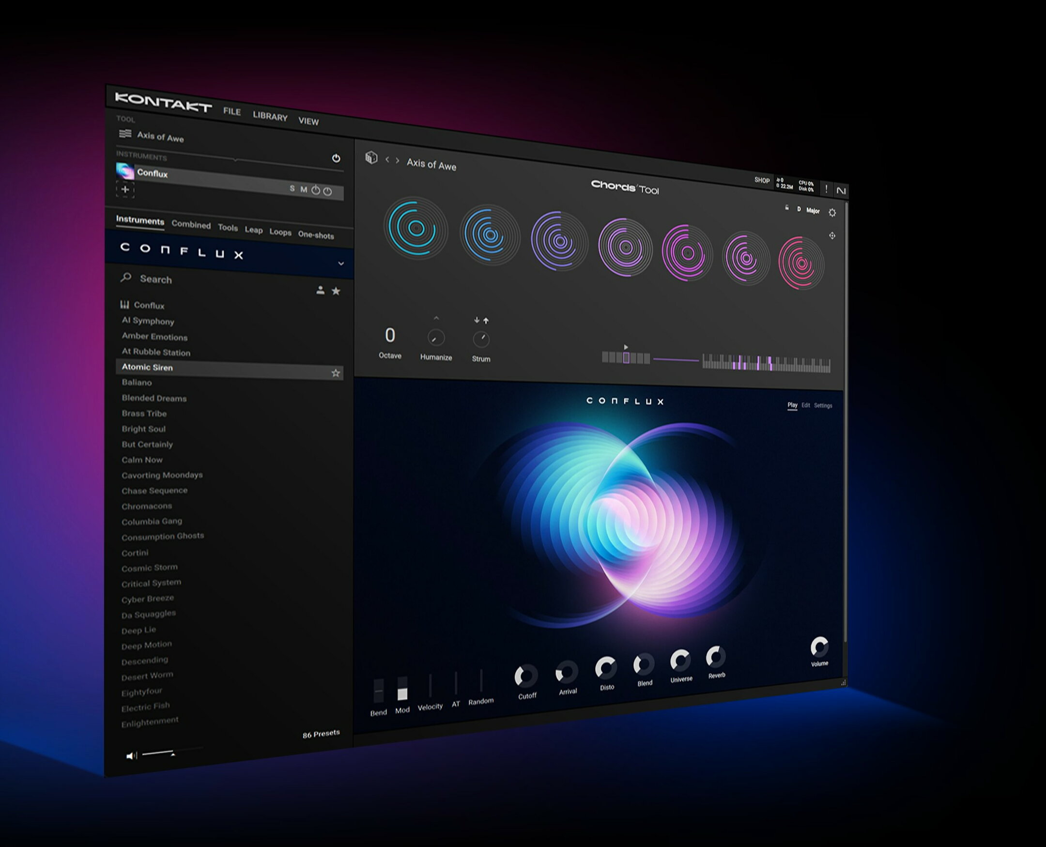Click the Cutoff knob
The height and width of the screenshot is (847, 1046).
pyautogui.click(x=526, y=676)
